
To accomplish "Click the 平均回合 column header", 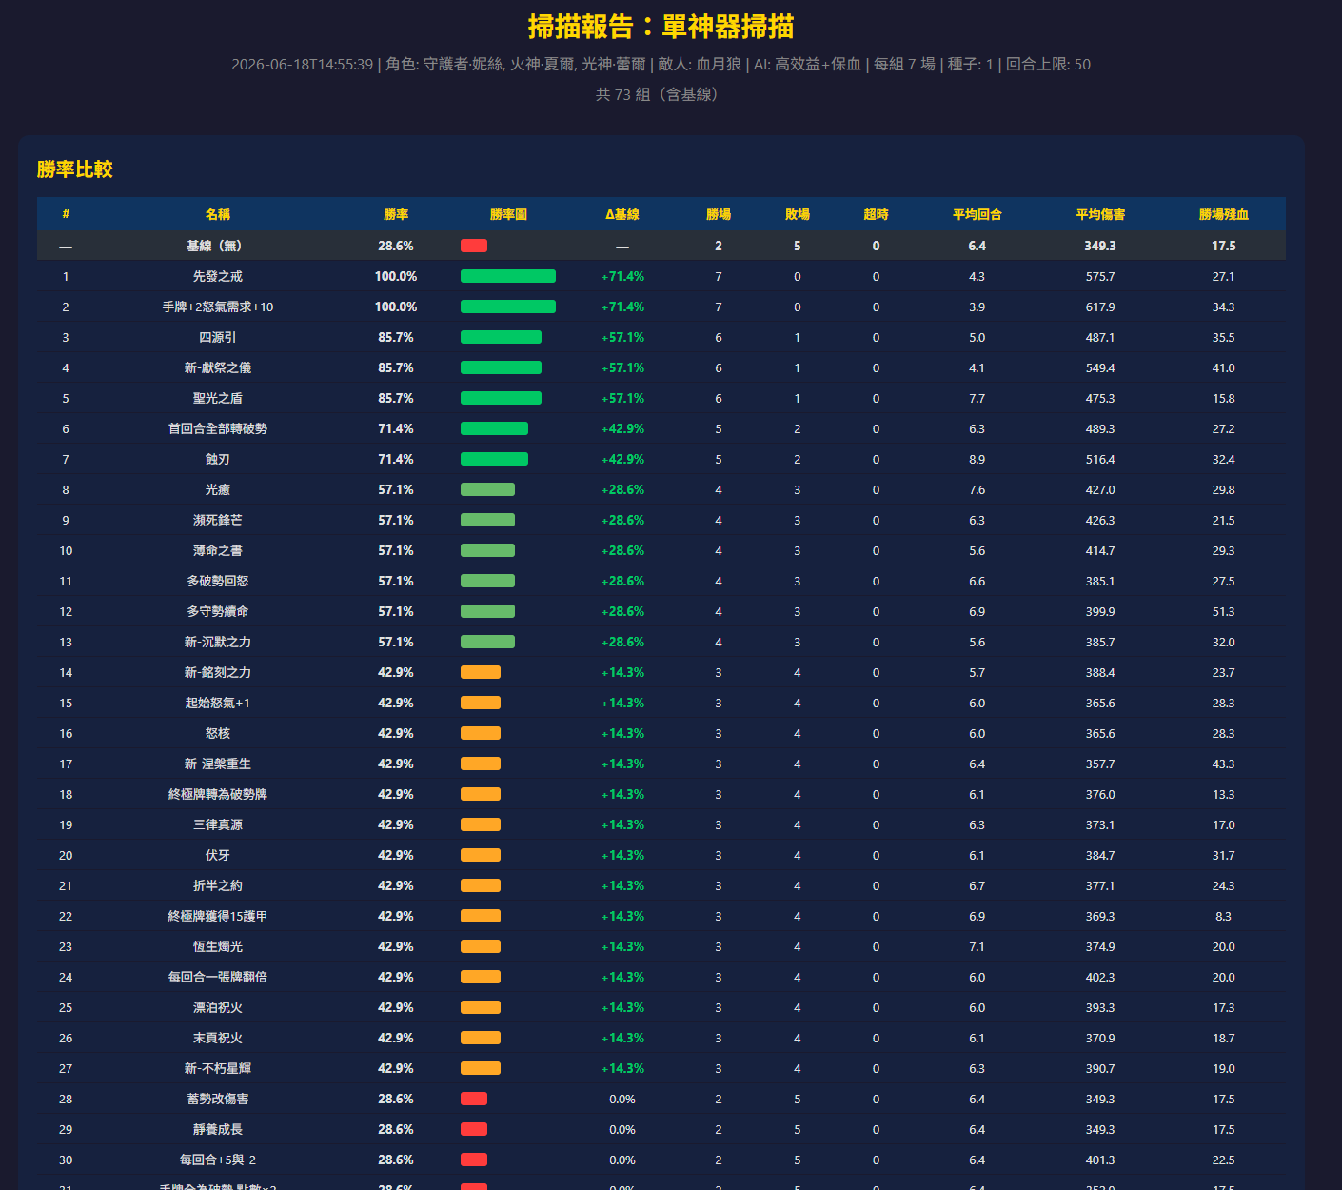I will [977, 214].
